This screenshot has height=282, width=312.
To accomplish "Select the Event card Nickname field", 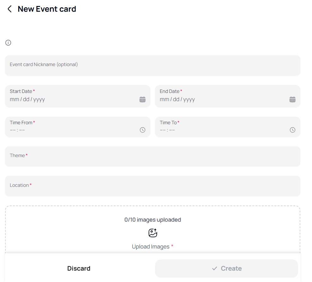I will [153, 65].
